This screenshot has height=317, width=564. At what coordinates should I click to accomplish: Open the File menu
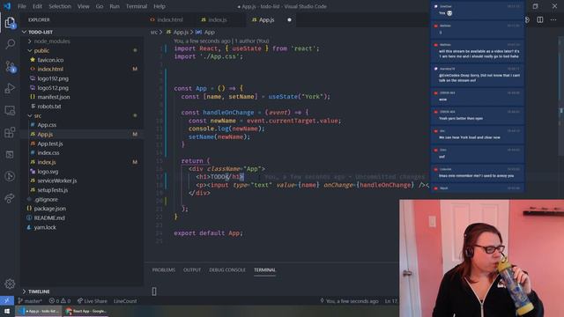[x=22, y=6]
